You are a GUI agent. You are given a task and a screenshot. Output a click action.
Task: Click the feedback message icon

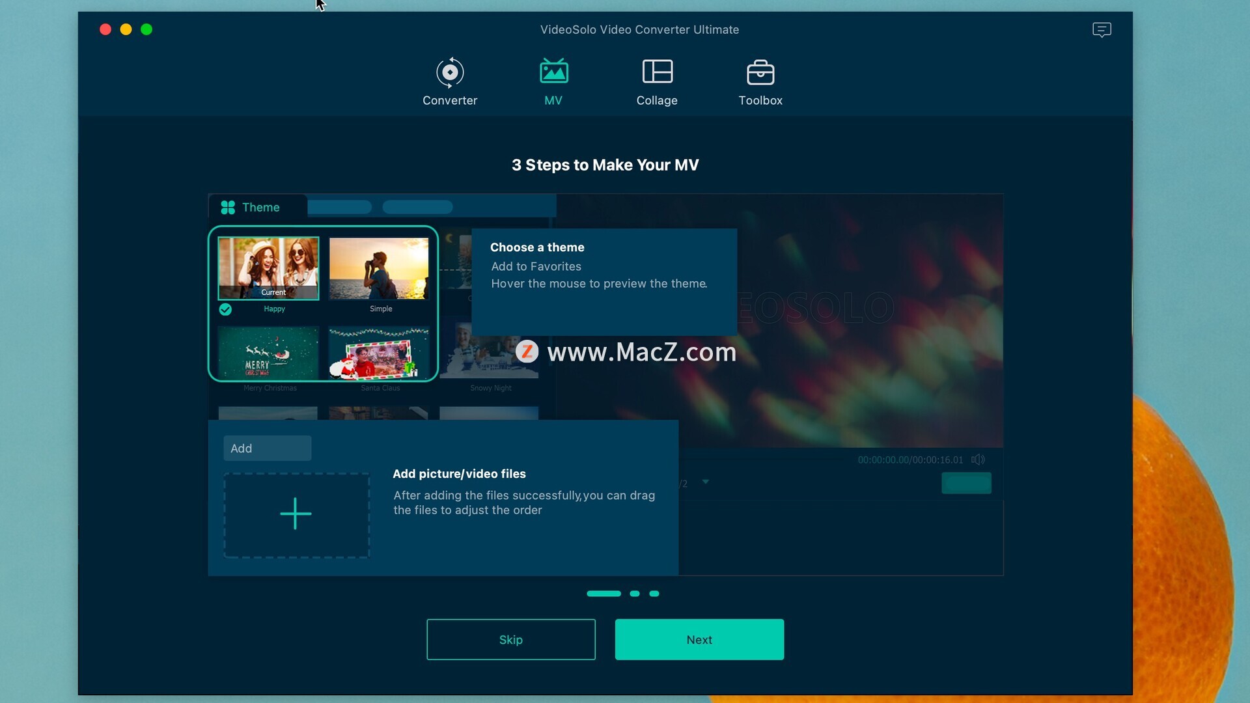click(1102, 30)
